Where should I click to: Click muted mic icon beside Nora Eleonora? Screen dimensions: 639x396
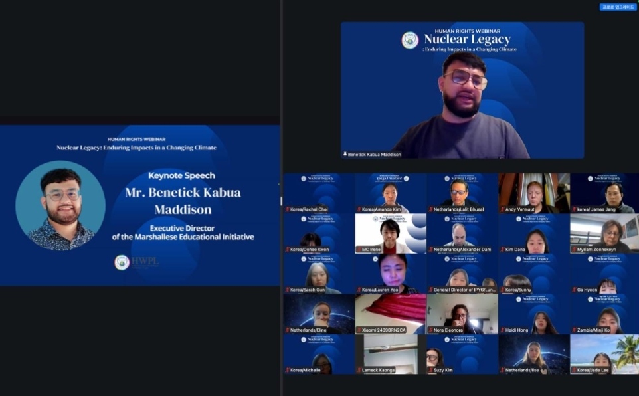432,330
